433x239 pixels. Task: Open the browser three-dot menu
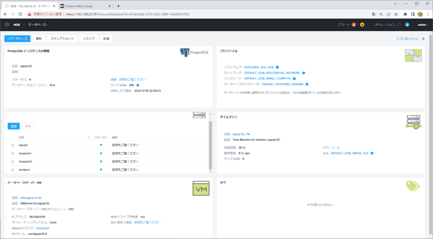428,14
